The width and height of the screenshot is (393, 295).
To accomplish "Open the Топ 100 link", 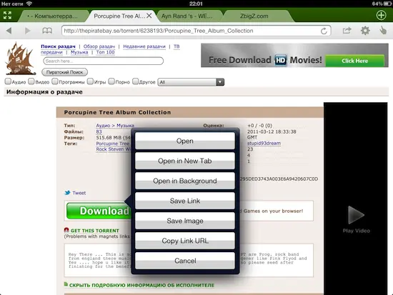I will point(105,52).
